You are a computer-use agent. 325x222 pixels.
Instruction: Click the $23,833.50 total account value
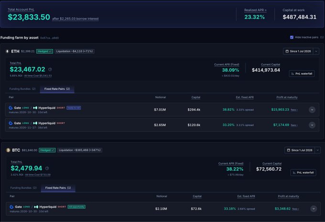click(x=29, y=17)
